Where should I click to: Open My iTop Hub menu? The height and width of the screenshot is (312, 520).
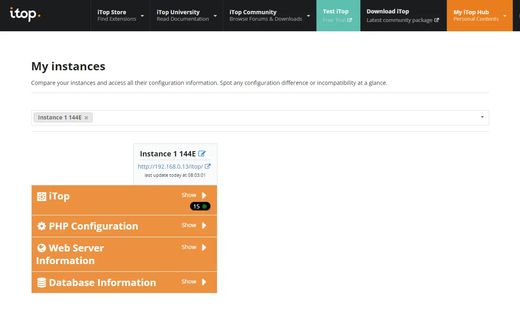(479, 15)
